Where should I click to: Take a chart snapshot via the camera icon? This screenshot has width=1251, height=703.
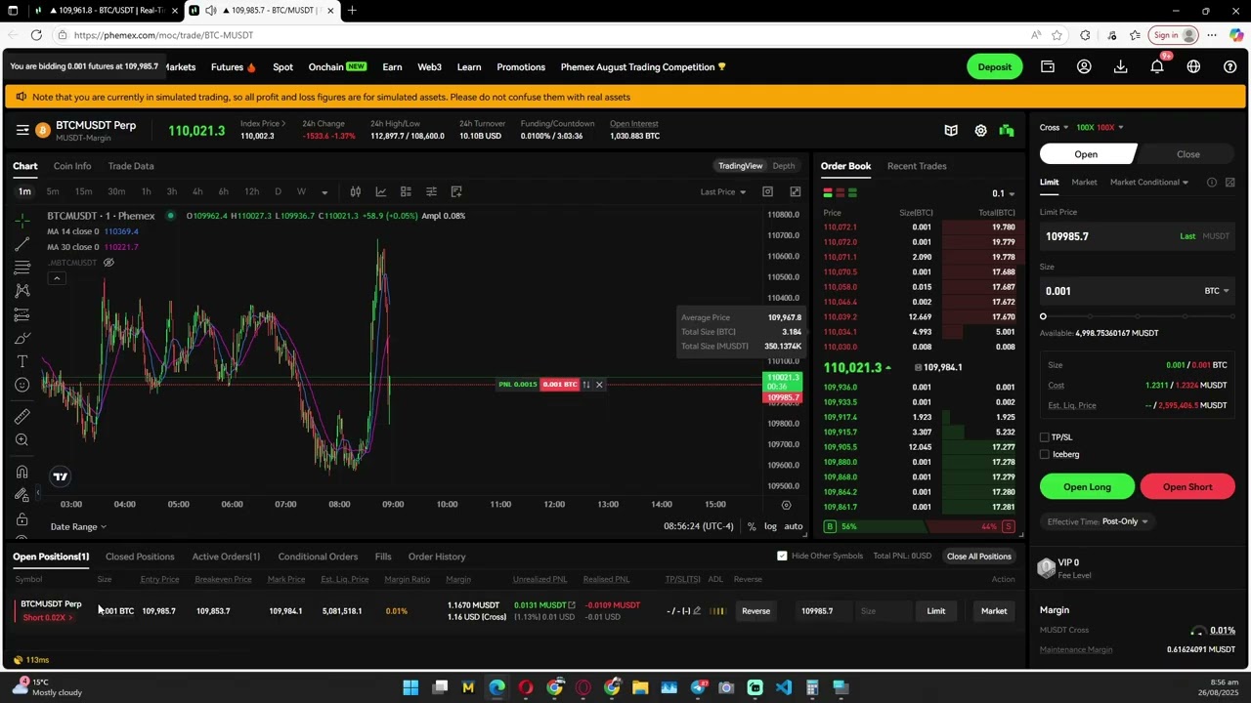point(767,191)
